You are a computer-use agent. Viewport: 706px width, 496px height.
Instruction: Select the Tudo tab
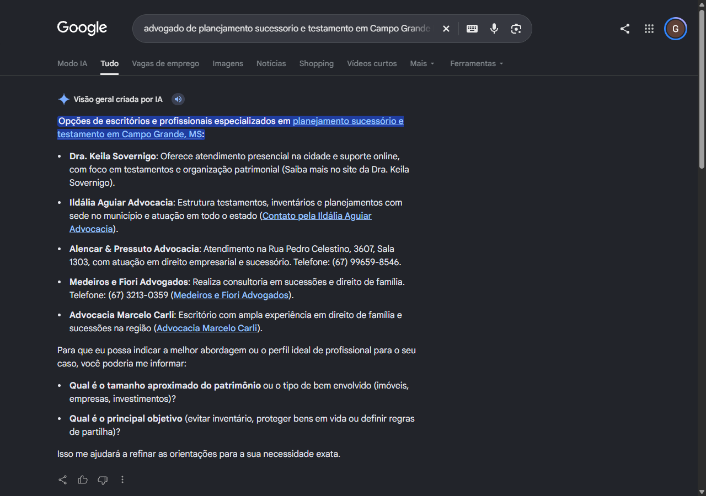click(x=110, y=63)
